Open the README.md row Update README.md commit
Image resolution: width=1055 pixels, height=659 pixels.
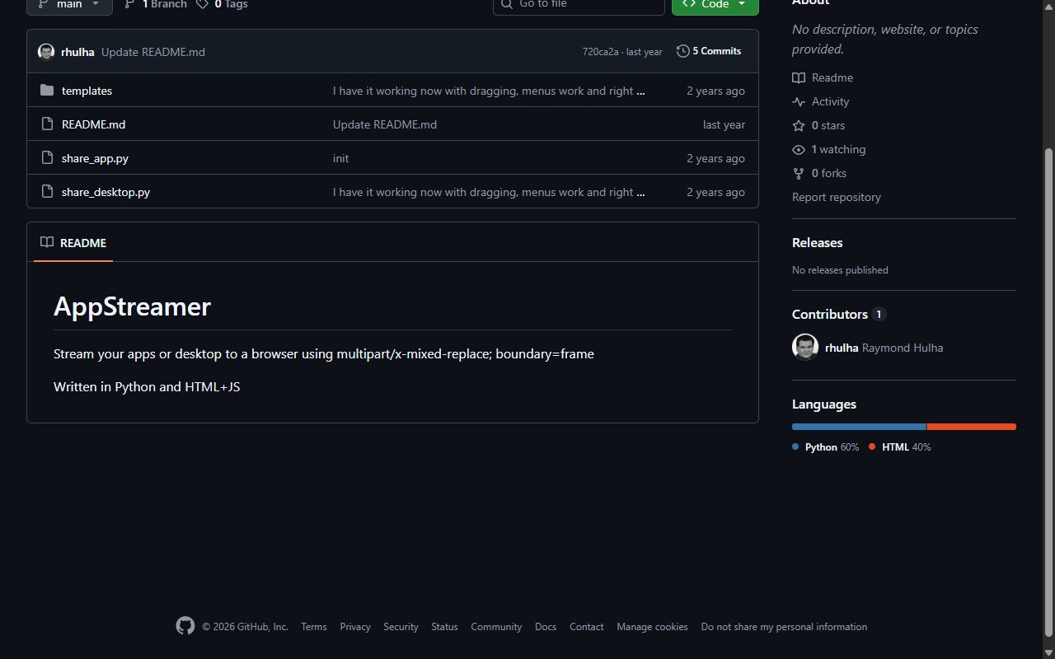point(385,124)
